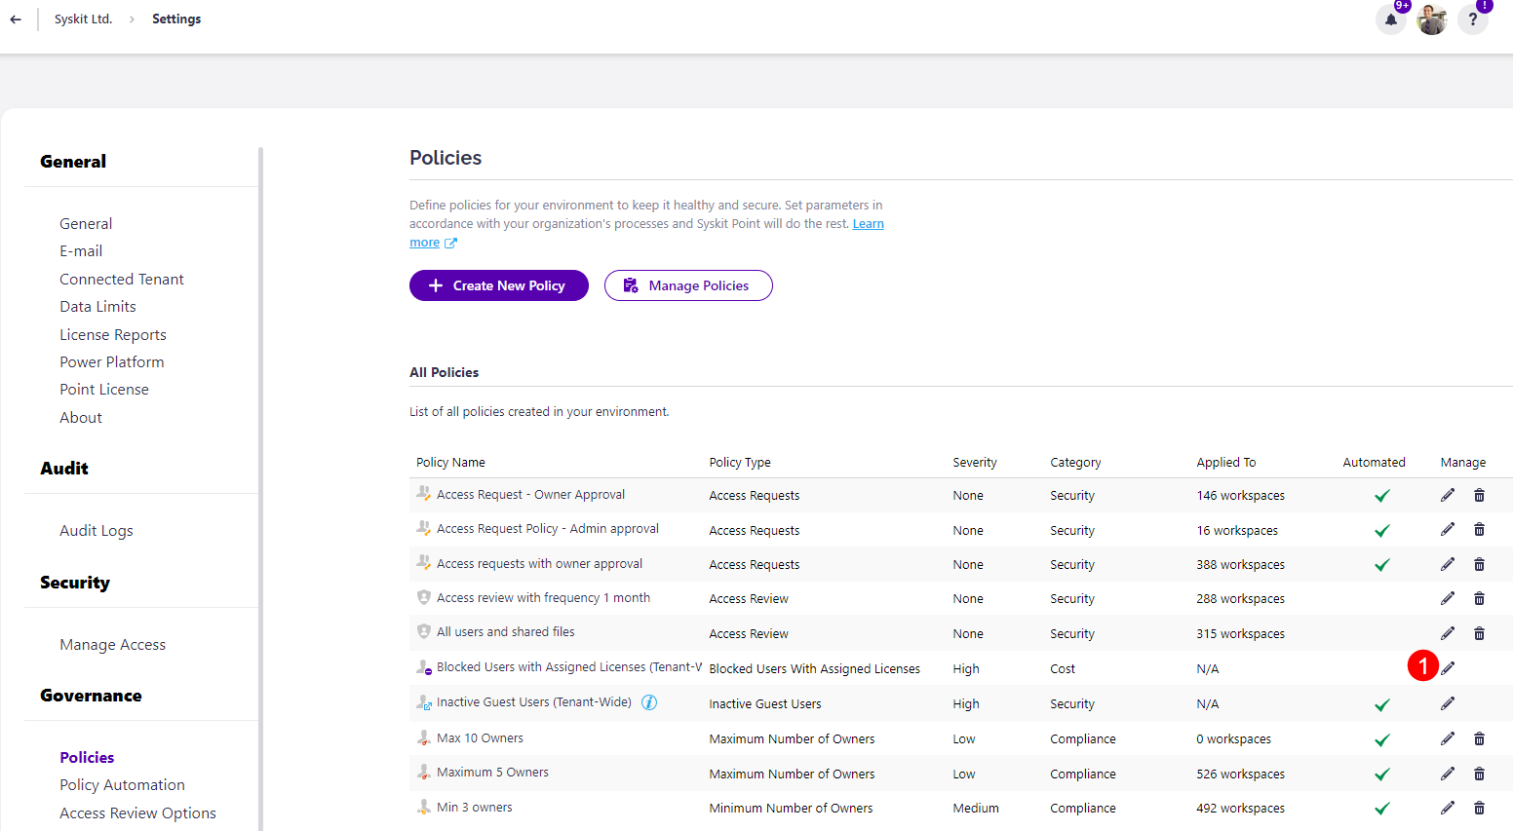The width and height of the screenshot is (1513, 831).
Task: Open help using the question mark icon
Action: tap(1473, 19)
